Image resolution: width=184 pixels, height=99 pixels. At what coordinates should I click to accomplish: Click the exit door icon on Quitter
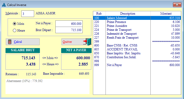pyautogui.click(x=87, y=42)
